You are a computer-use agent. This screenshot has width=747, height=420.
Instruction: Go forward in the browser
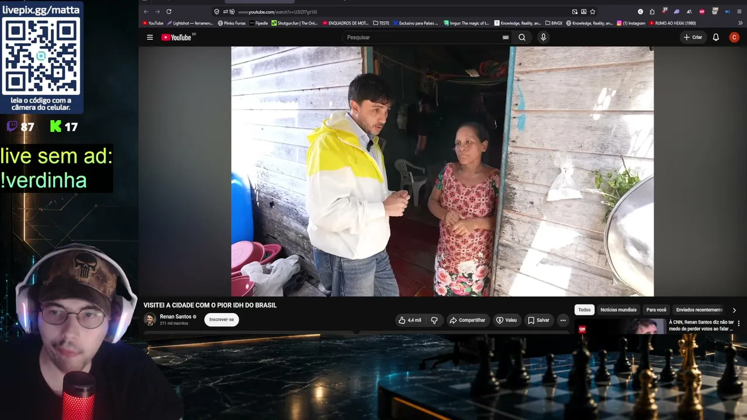click(157, 12)
